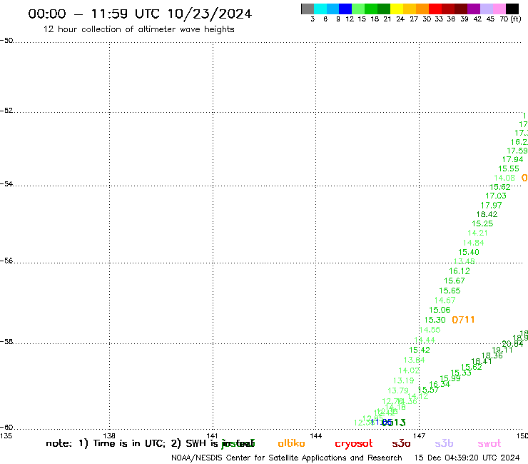Screen dimensions: 528x464
Task: Click the 15.65 wave height value
Action: click(x=450, y=291)
